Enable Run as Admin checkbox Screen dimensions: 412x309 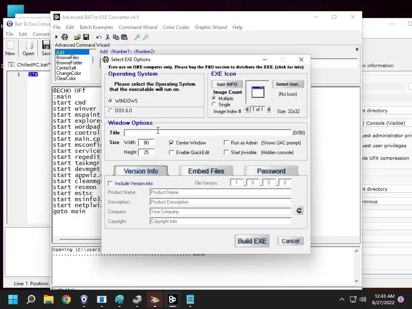tap(226, 142)
